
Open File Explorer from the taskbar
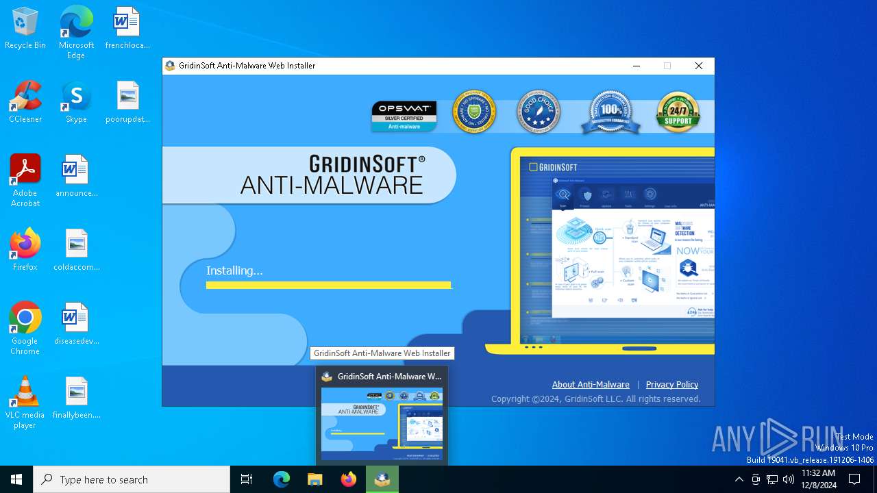pos(315,479)
